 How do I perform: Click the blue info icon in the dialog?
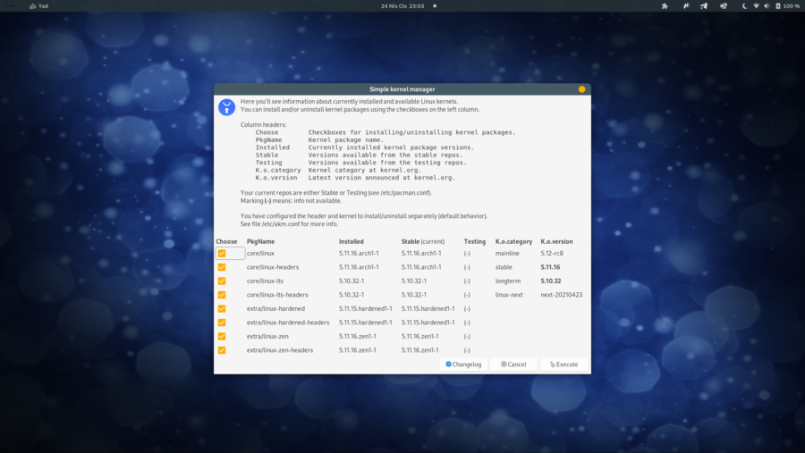point(227,107)
